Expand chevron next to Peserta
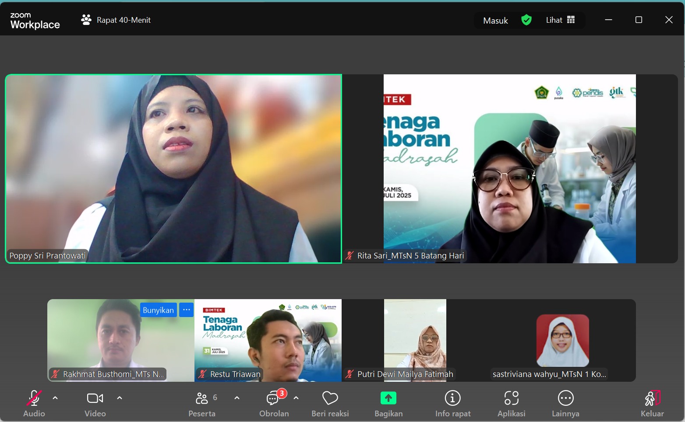 (237, 398)
